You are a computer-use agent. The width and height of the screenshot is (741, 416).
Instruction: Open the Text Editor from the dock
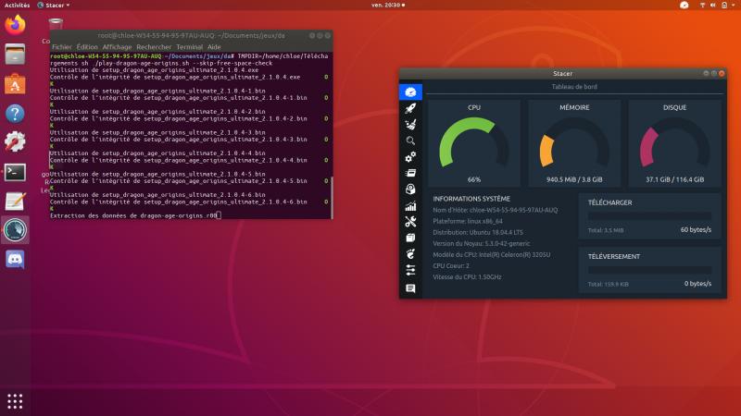[15, 202]
